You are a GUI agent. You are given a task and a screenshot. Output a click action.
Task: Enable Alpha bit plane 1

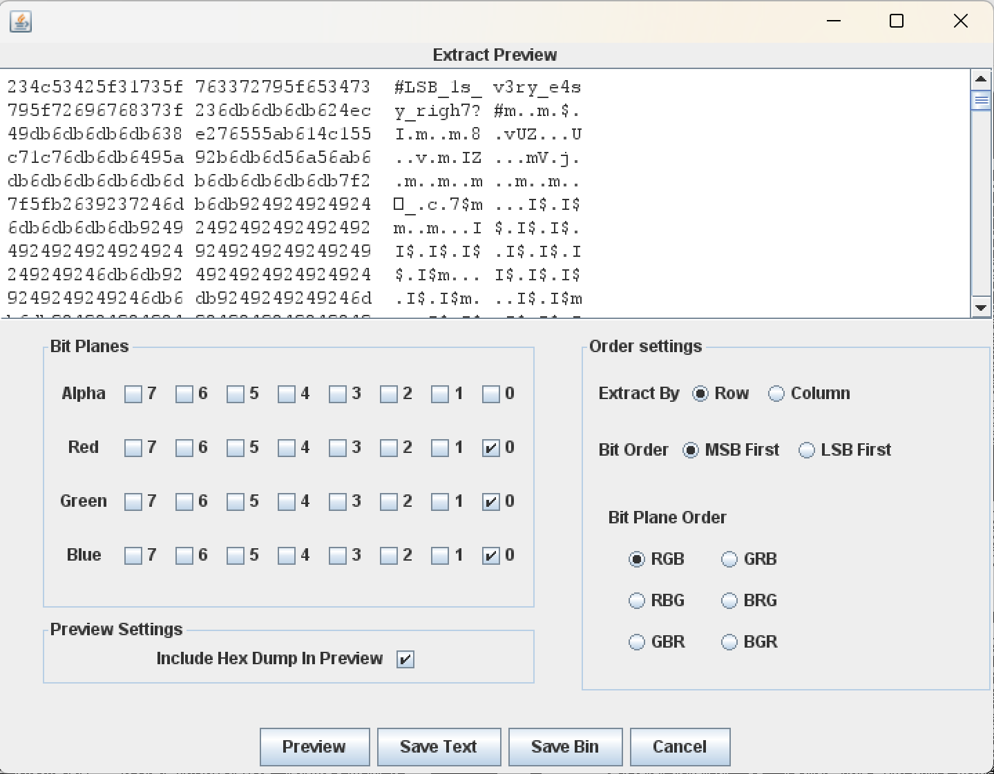pos(440,394)
